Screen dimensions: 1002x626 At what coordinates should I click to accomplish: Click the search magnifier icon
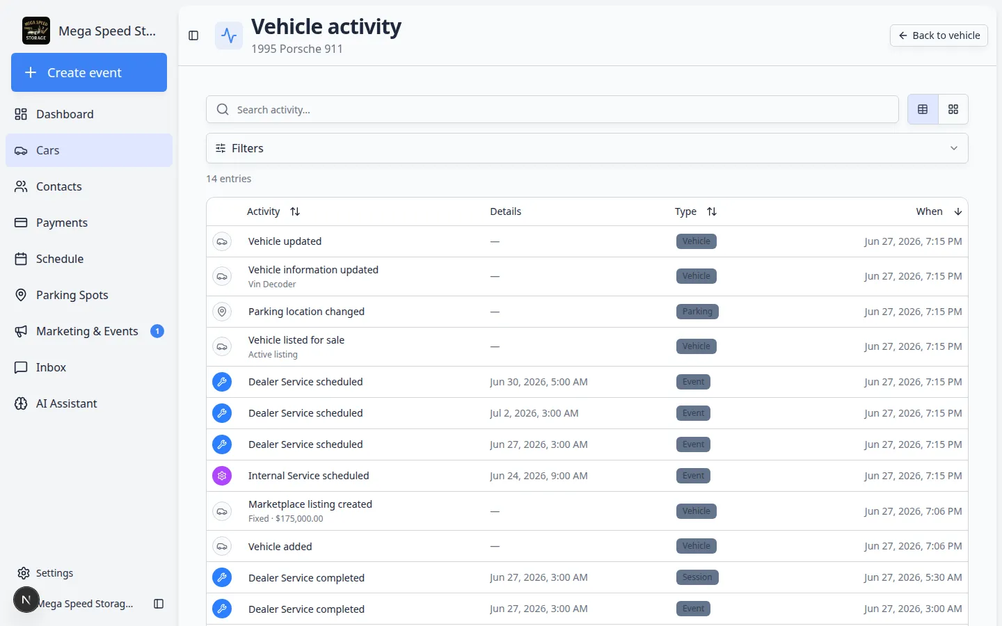coord(223,109)
